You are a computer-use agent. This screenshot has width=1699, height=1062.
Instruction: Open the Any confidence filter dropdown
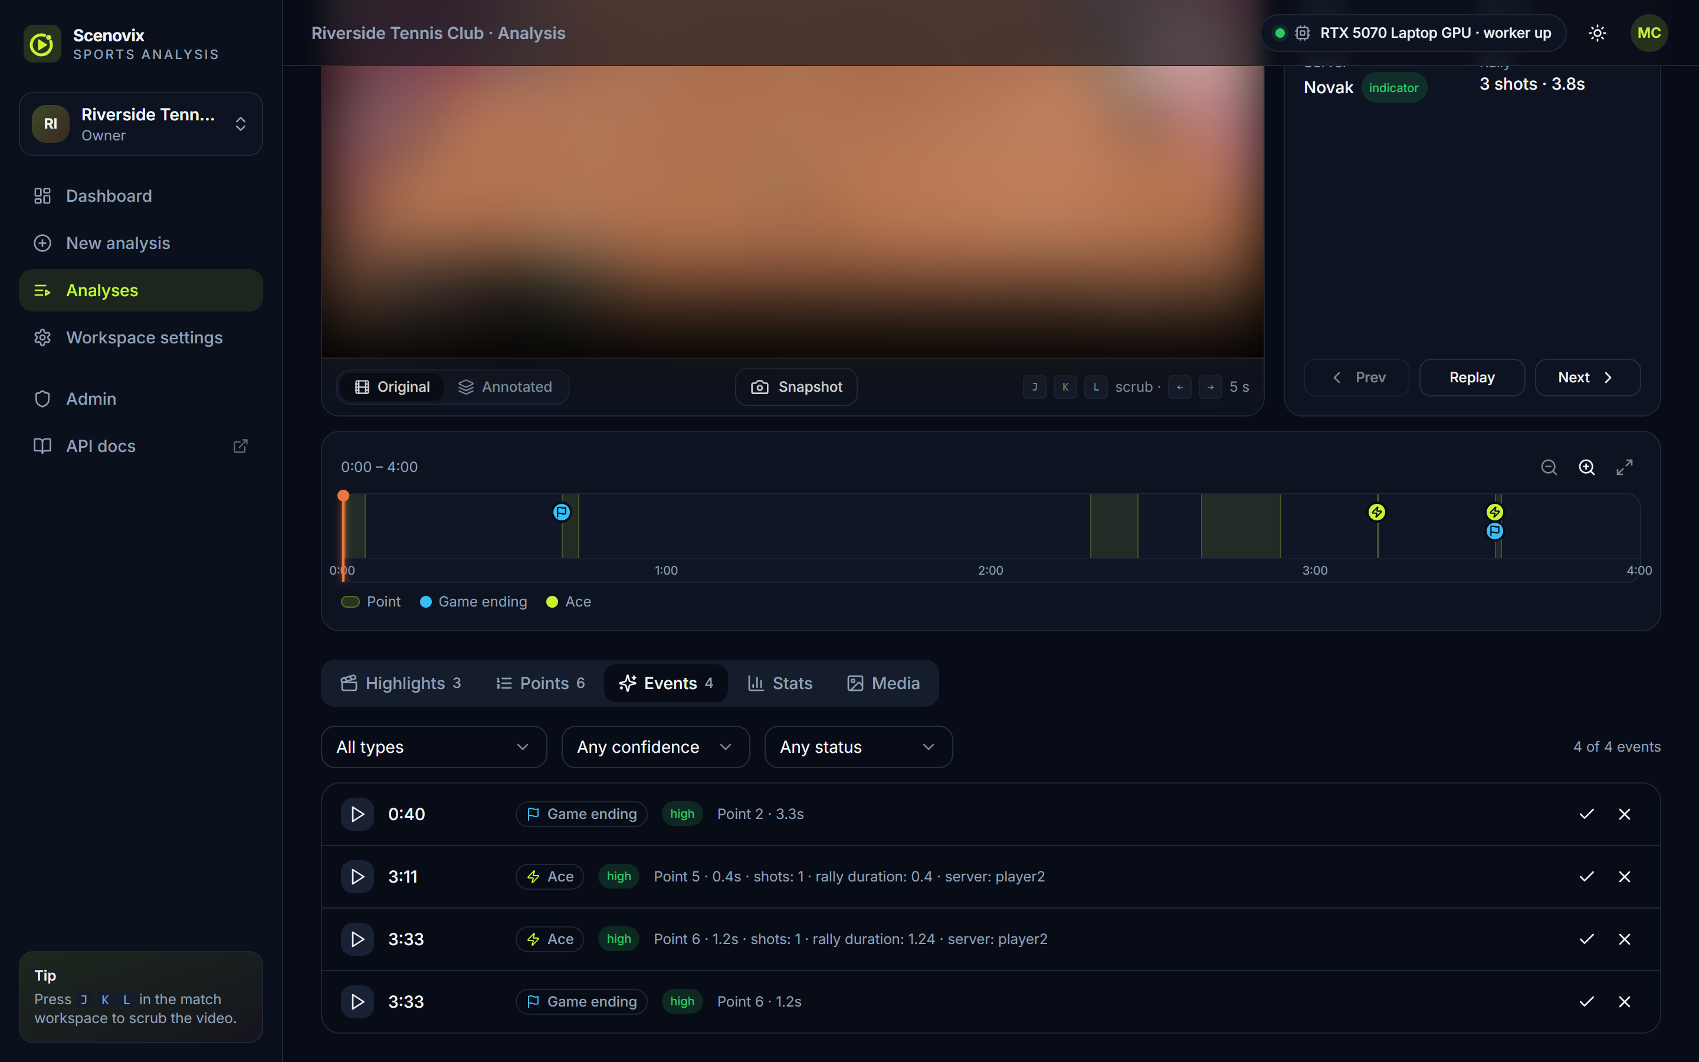tap(656, 746)
